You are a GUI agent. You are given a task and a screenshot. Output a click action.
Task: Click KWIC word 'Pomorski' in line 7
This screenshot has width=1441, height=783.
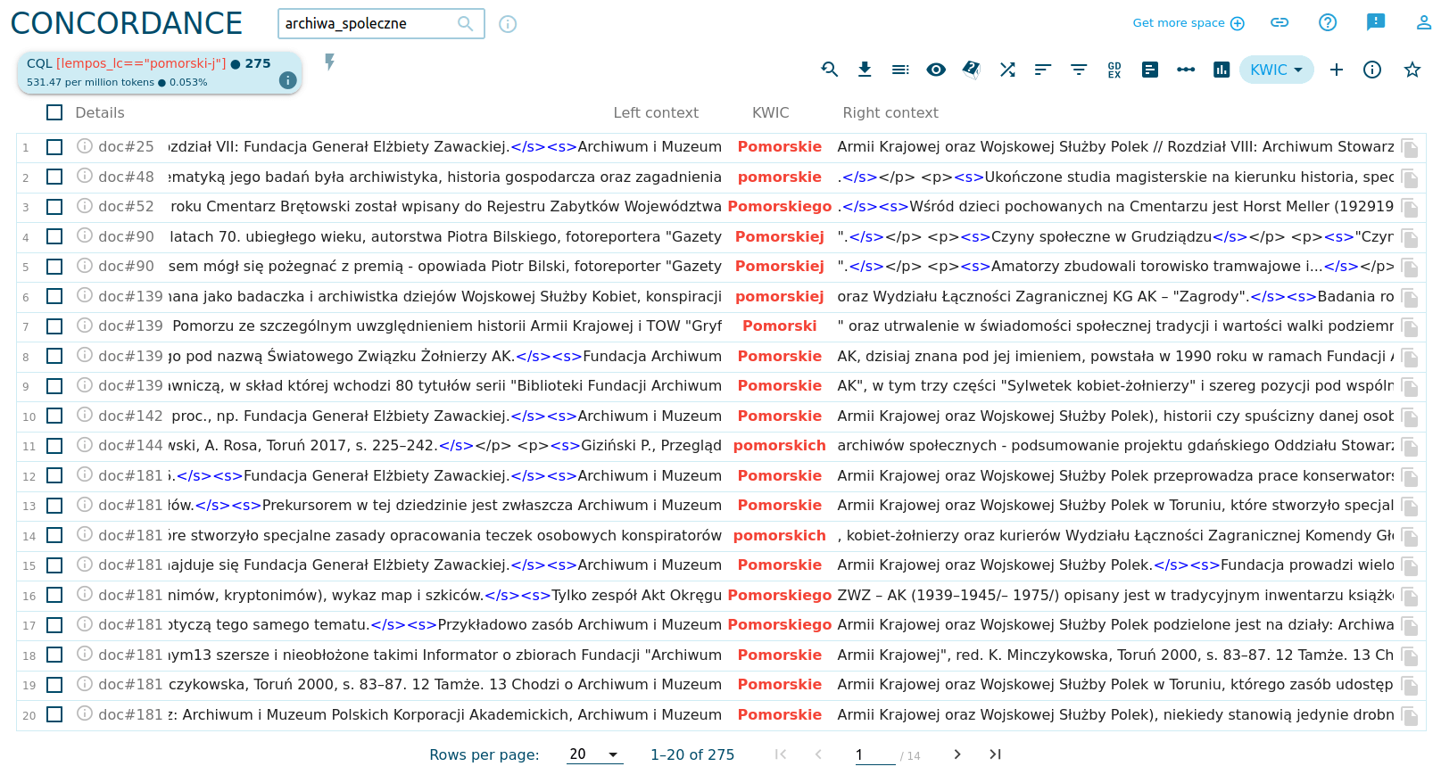(x=780, y=326)
